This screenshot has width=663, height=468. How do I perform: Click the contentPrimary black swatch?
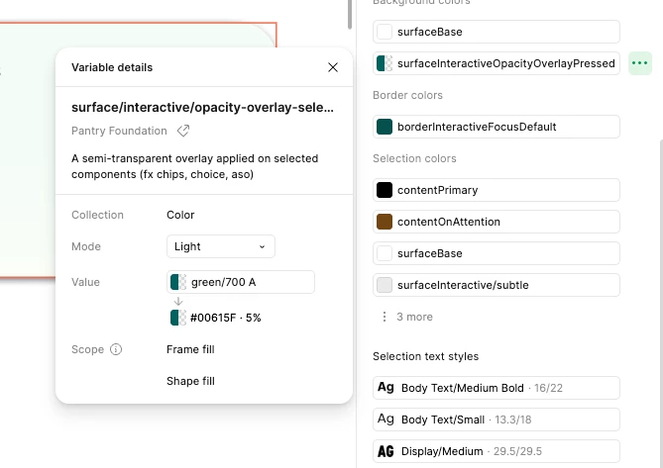(x=385, y=190)
